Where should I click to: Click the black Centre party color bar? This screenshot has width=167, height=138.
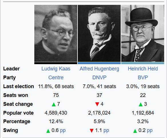click(56, 63)
